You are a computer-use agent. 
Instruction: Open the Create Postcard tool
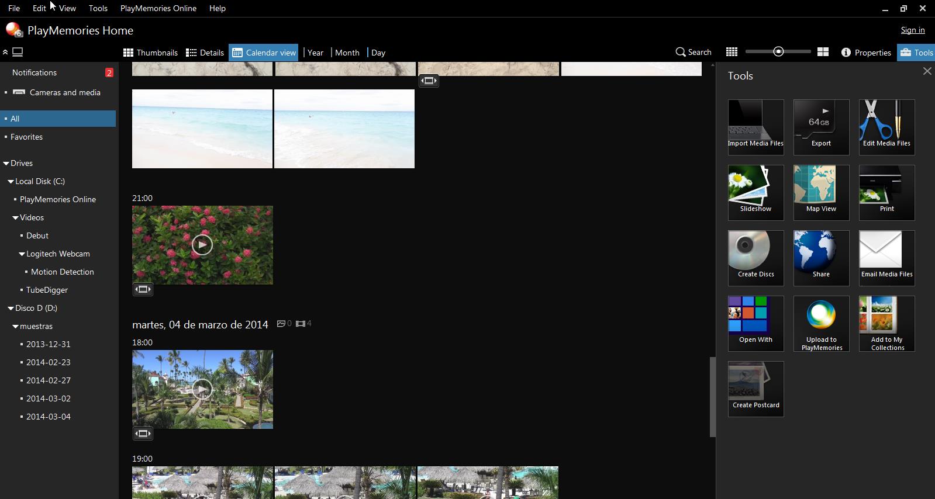(755, 389)
